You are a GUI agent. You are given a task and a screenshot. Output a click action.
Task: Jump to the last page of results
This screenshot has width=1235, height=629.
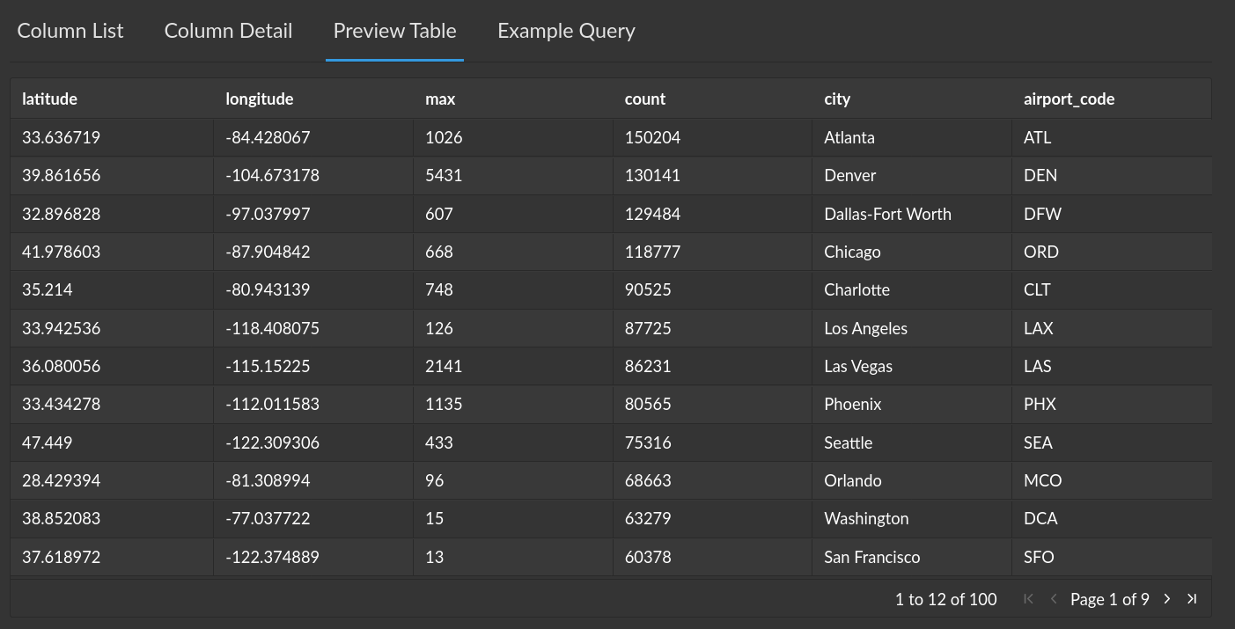(1192, 599)
